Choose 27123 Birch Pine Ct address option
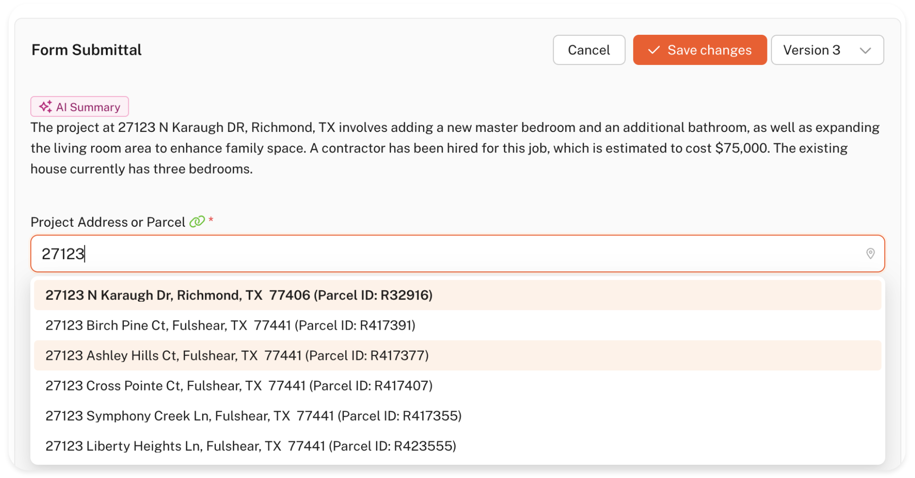The height and width of the screenshot is (478, 915). point(230,326)
